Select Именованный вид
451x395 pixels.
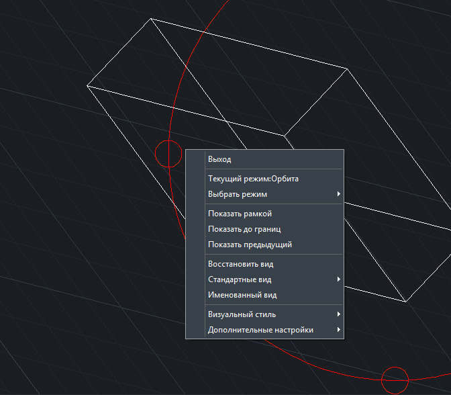[x=242, y=295]
